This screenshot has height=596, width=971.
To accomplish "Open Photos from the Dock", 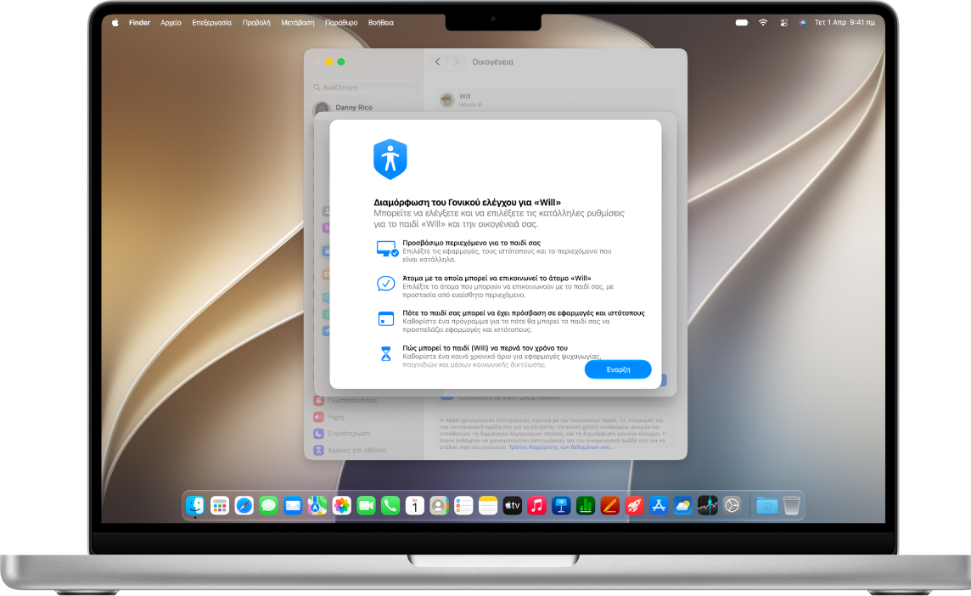I will [342, 505].
